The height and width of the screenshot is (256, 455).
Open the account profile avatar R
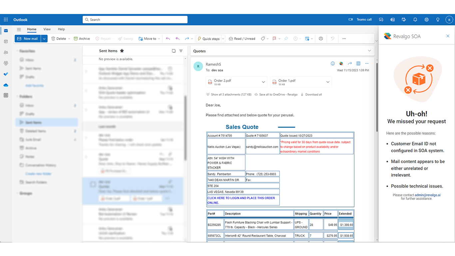[x=449, y=20]
